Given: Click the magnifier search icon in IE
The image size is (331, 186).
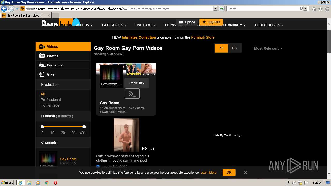Looking at the screenshot, I should [x=301, y=9].
